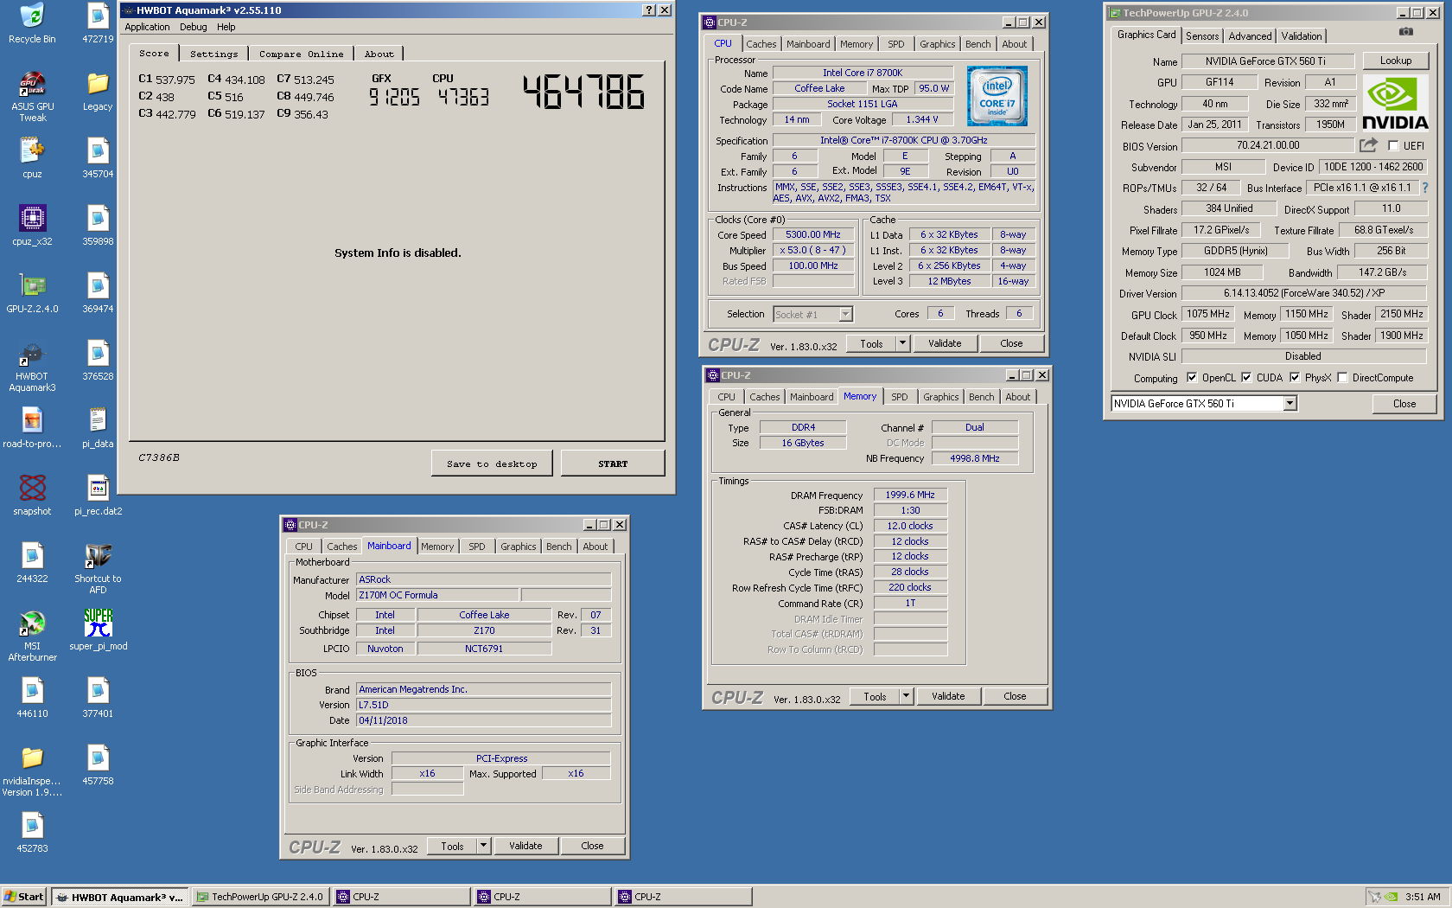Screen dimensions: 1452x908
Task: Switch to Sensors tab in GPU-Z
Action: (1202, 36)
